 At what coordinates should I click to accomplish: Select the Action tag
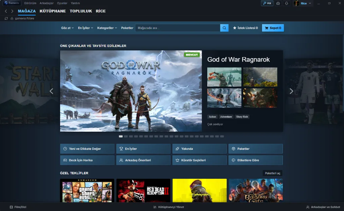(x=212, y=117)
